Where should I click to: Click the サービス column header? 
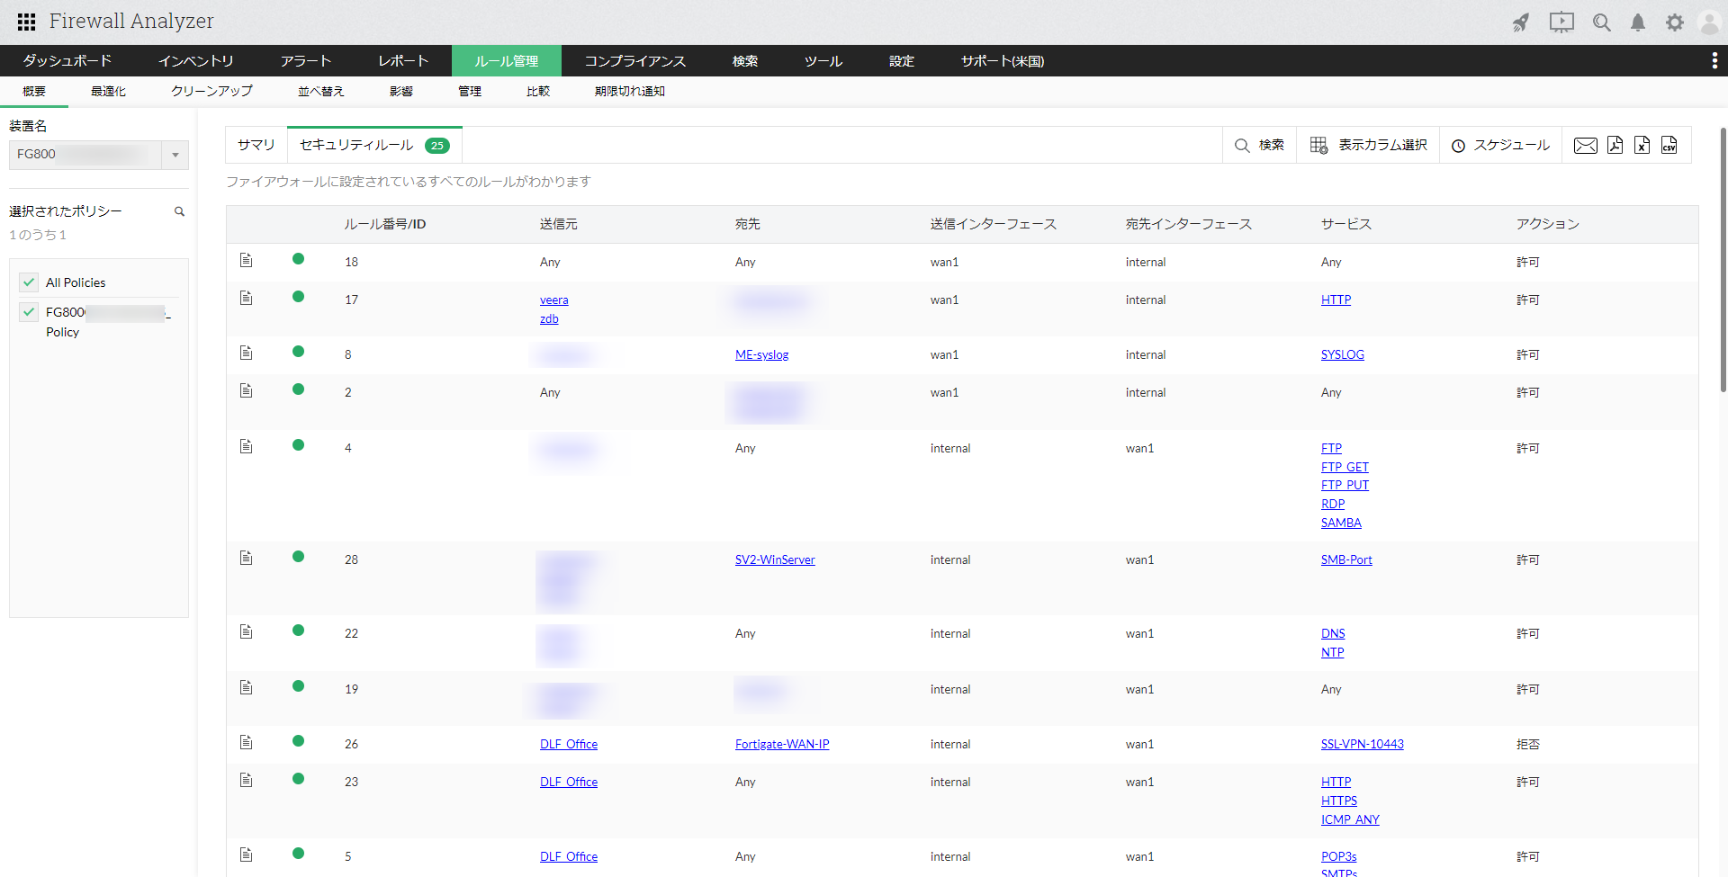[x=1346, y=224]
